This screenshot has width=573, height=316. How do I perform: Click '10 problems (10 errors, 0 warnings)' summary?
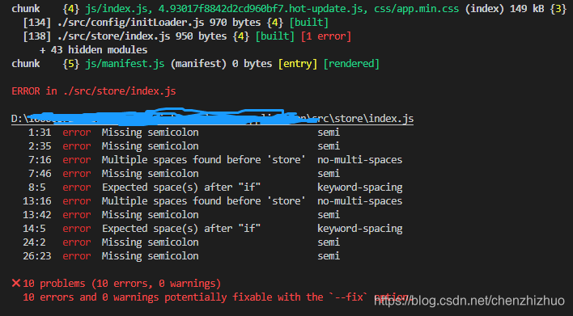(121, 284)
